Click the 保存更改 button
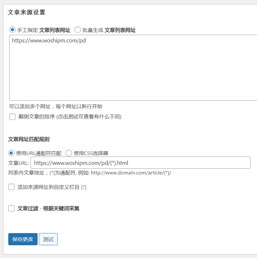The height and width of the screenshot is (258, 257). [x=23, y=239]
